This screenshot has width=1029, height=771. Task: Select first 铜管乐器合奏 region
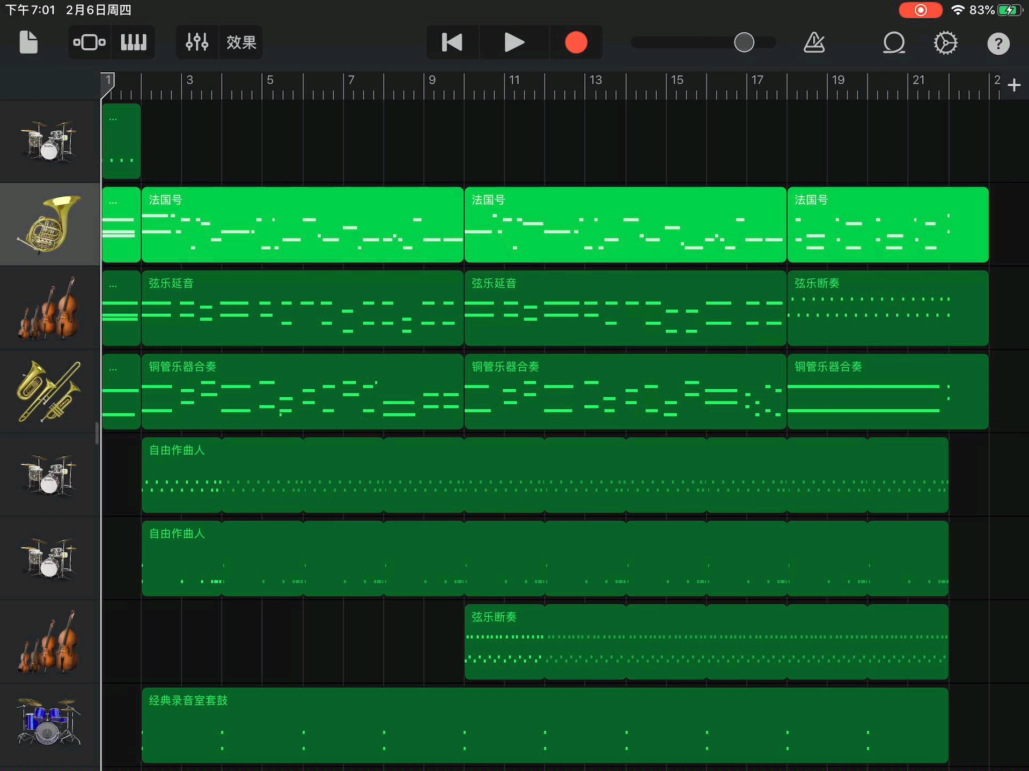[303, 391]
